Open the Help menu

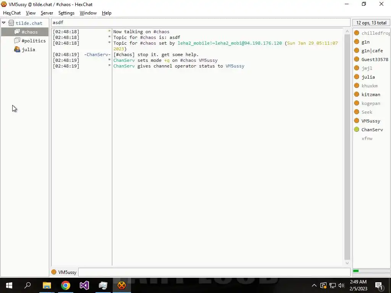click(x=107, y=13)
